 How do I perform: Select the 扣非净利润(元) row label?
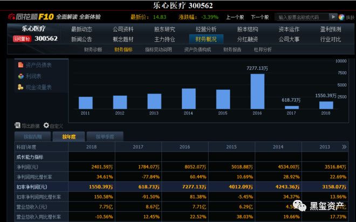tap(32, 187)
